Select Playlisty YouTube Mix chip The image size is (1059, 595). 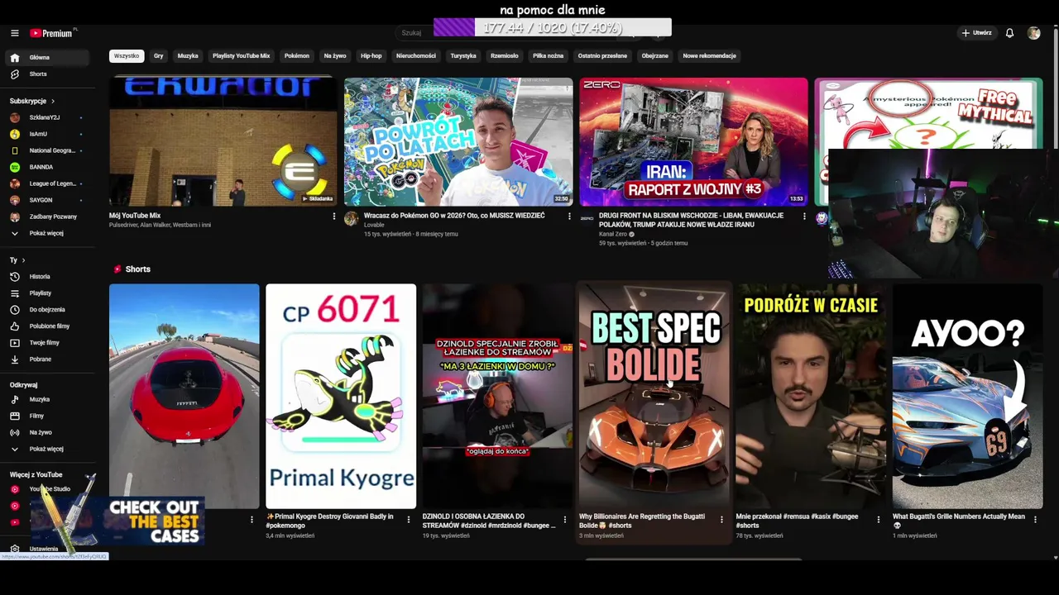242,56
